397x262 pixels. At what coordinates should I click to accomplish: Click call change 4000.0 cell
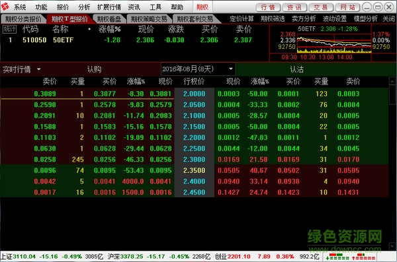(133, 181)
